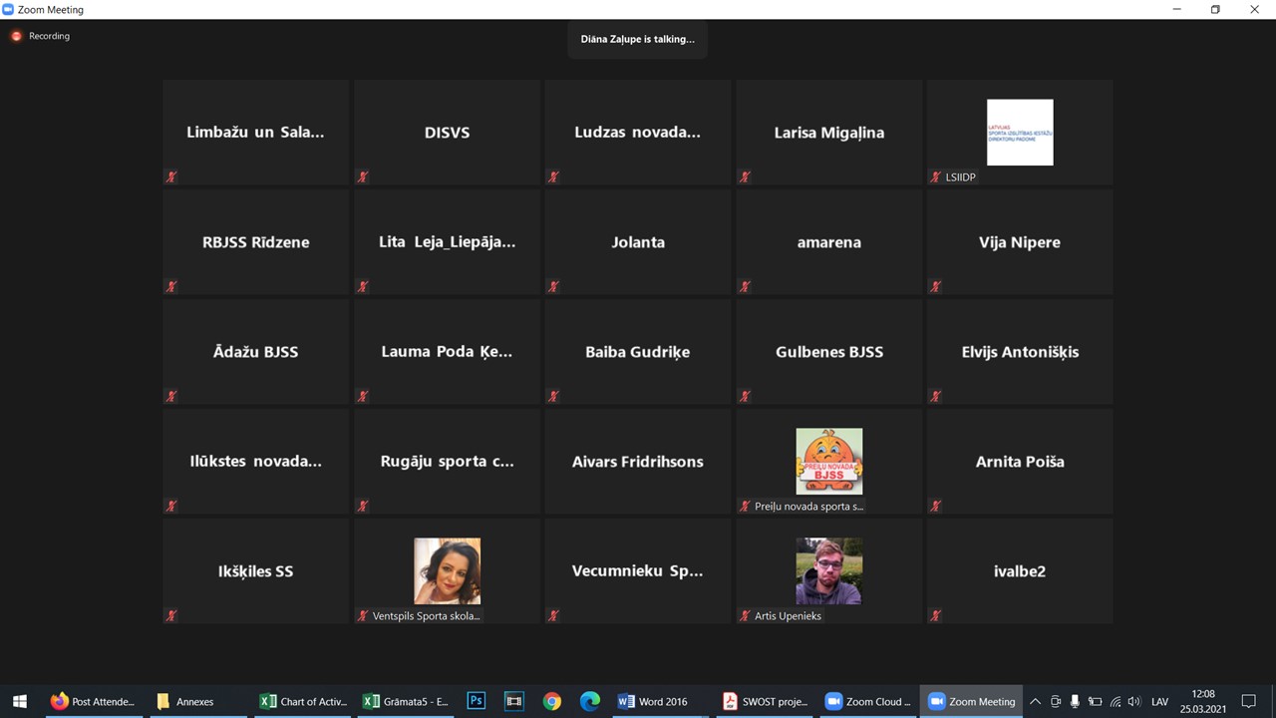Open the notification center icon

coord(1248,701)
